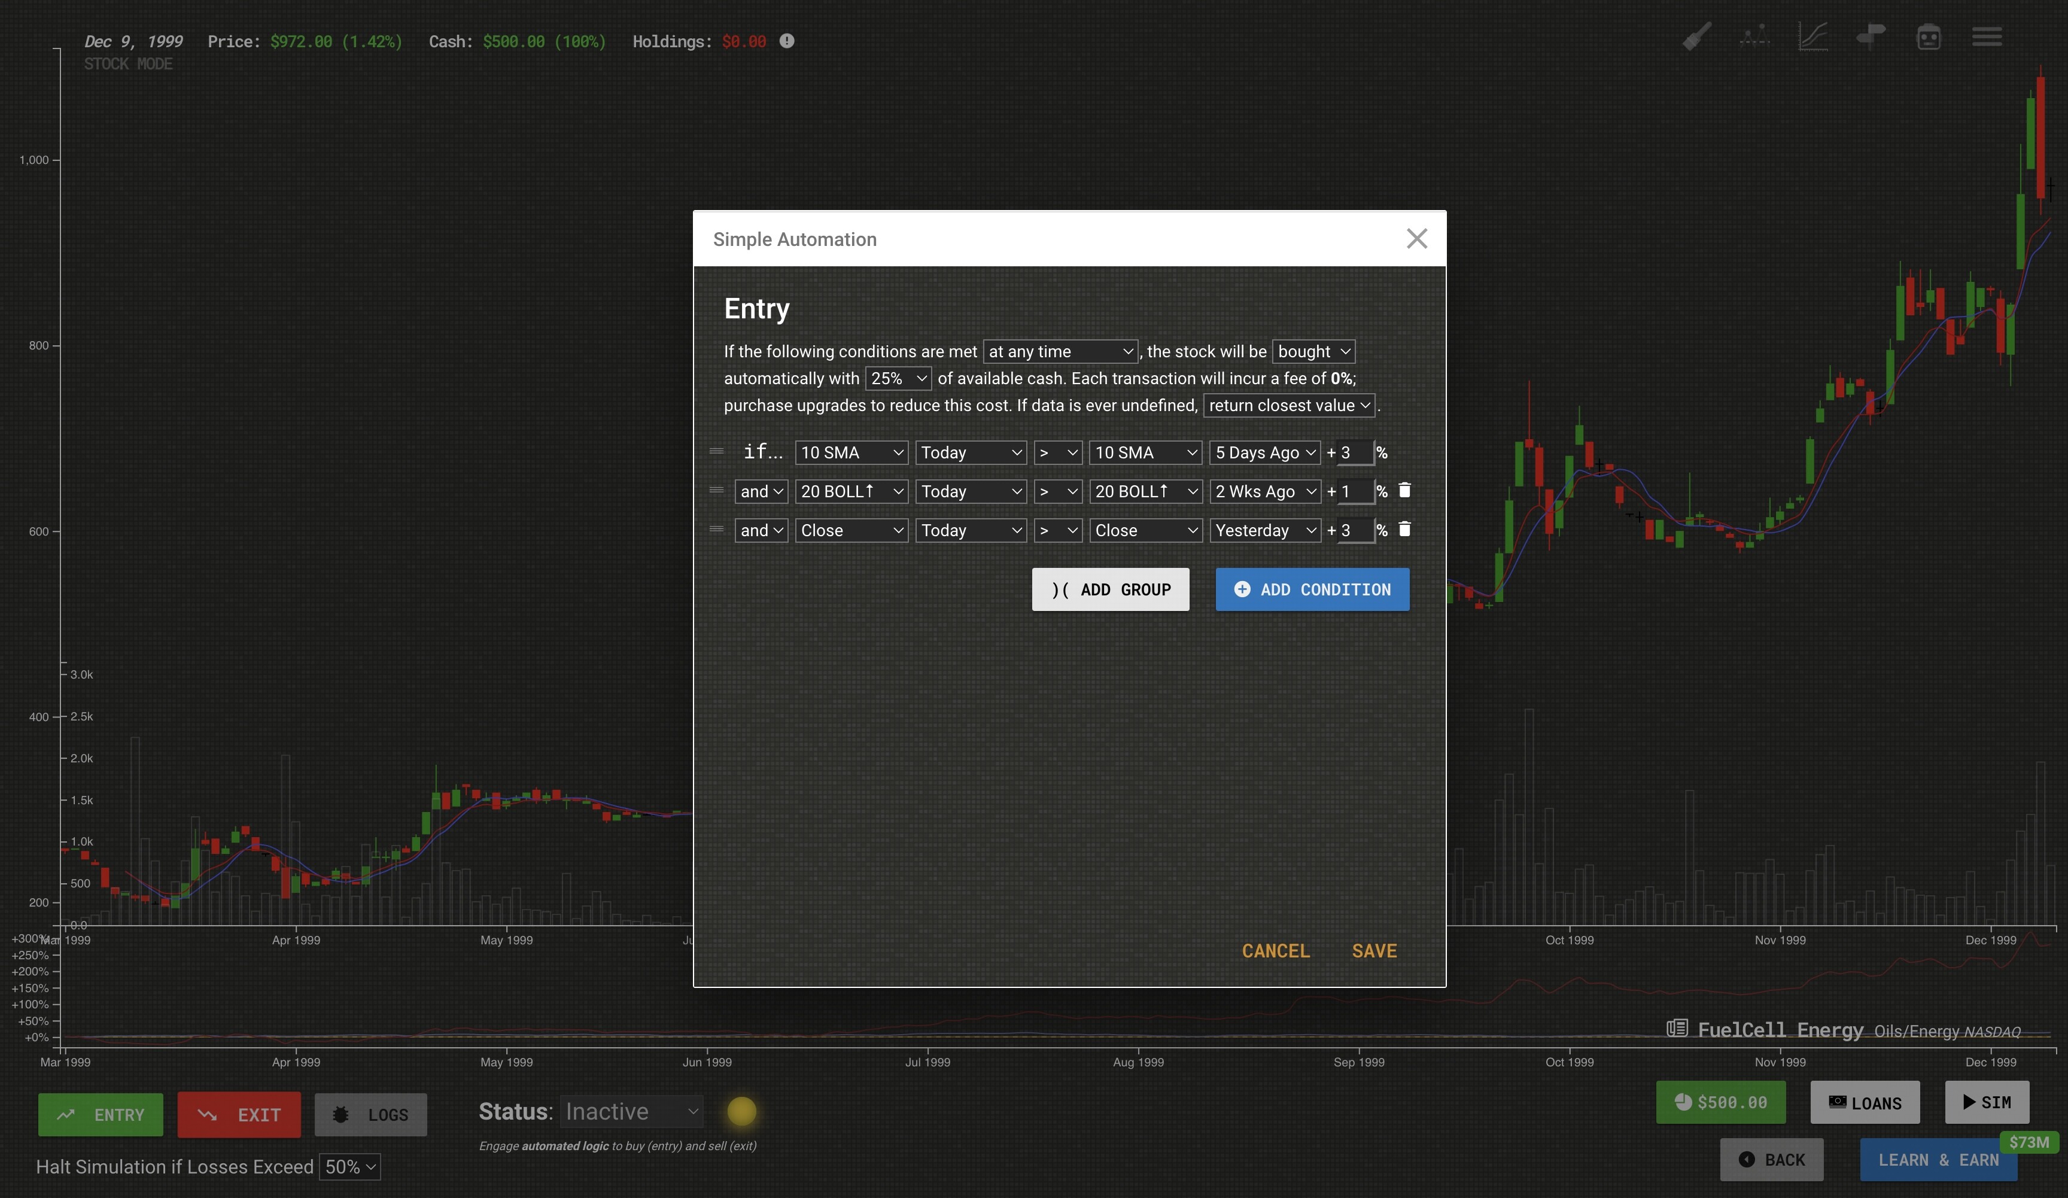Viewport: 2068px width, 1198px height.
Task: Open the LOGS panel
Action: coord(371,1114)
